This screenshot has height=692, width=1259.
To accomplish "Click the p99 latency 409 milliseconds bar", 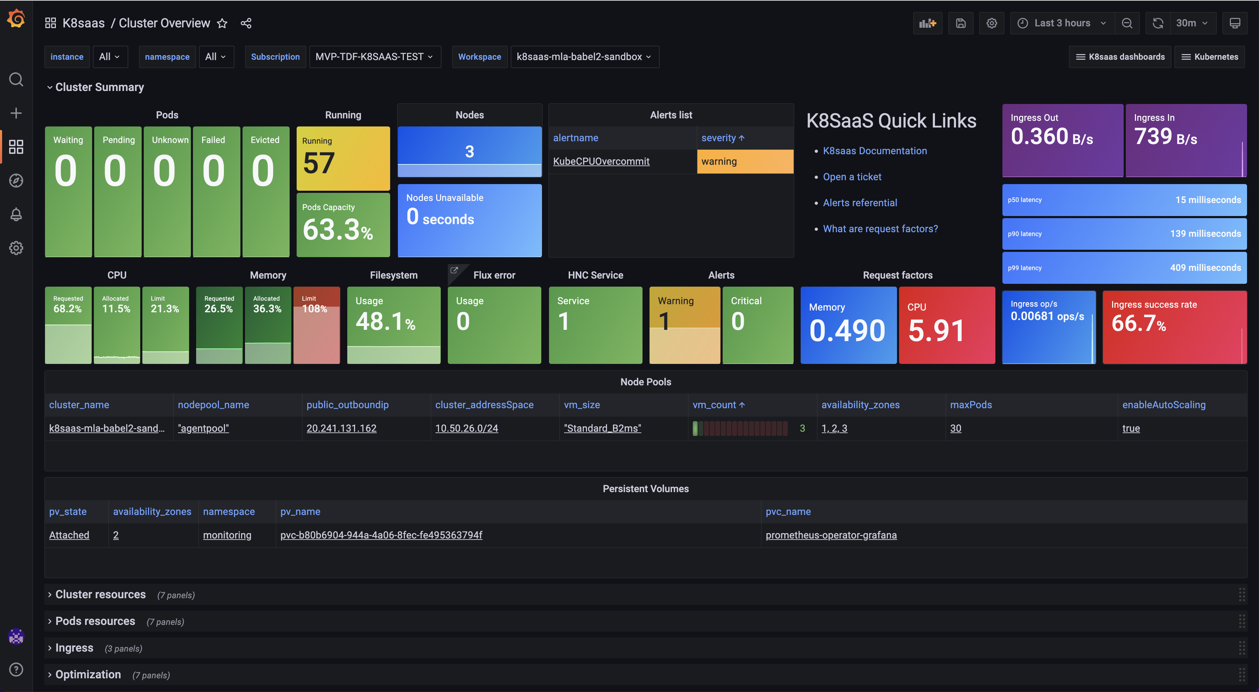I will [1124, 268].
